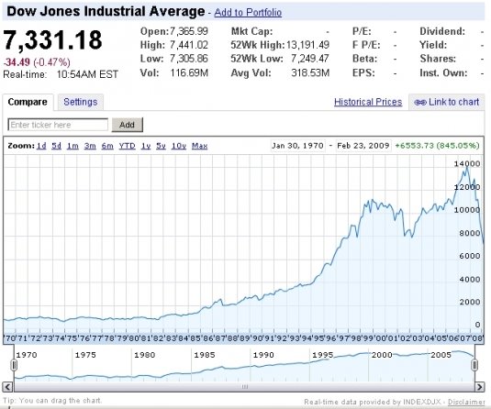Set zoom to 1y
Image resolution: width=491 pixels, height=409 pixels.
[x=146, y=146]
